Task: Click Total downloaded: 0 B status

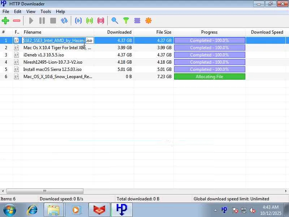Action: (138, 199)
